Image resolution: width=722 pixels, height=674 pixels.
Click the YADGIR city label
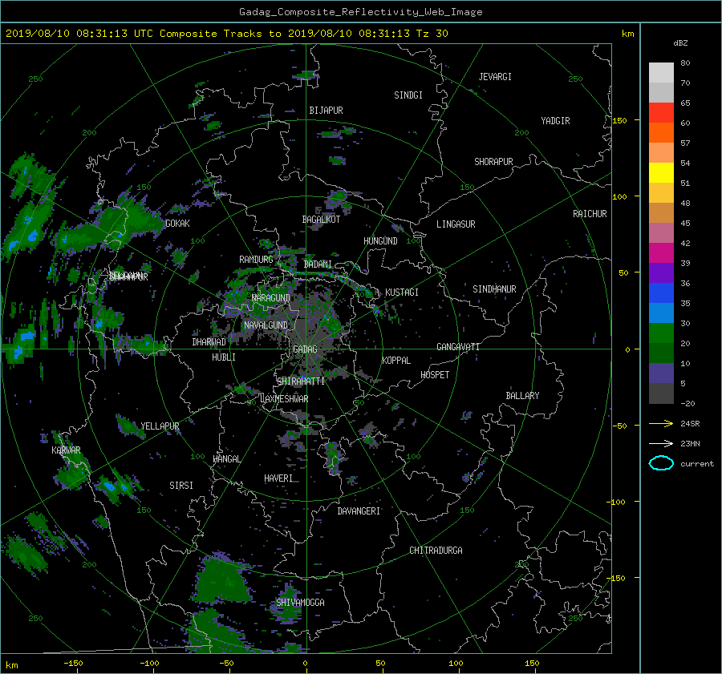coord(555,121)
